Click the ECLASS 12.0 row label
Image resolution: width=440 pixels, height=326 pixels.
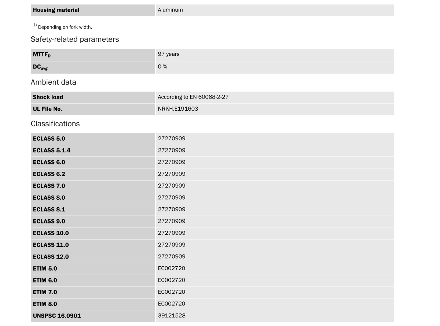(51, 257)
